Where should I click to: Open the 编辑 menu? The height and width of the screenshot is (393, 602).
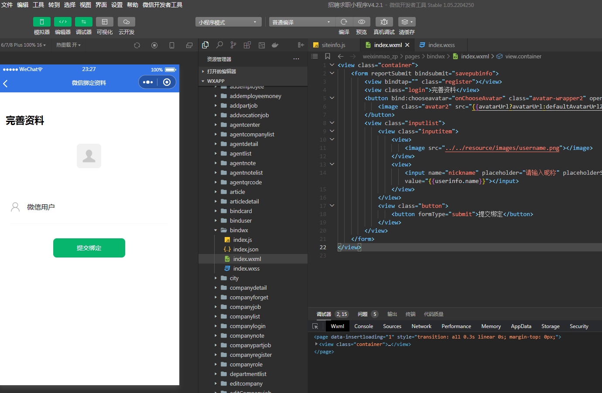[23, 5]
